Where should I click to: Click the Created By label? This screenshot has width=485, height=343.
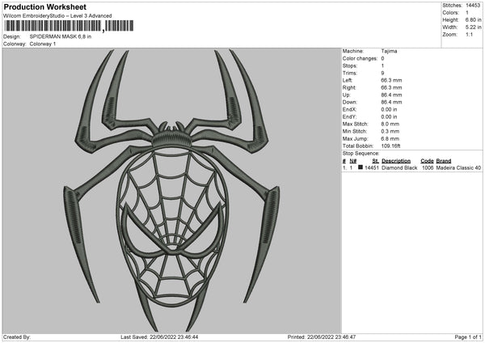click(x=17, y=337)
